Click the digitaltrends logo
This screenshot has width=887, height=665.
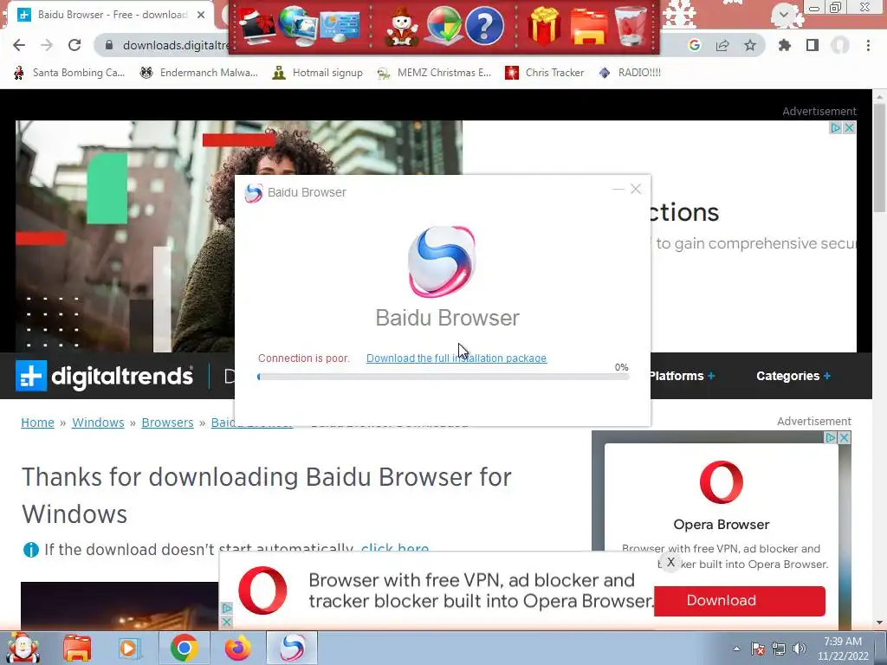104,376
